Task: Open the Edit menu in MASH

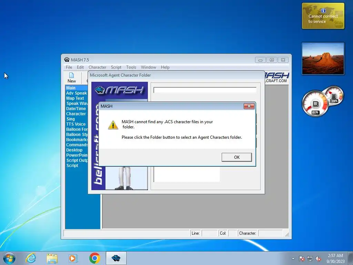Action: [x=80, y=67]
